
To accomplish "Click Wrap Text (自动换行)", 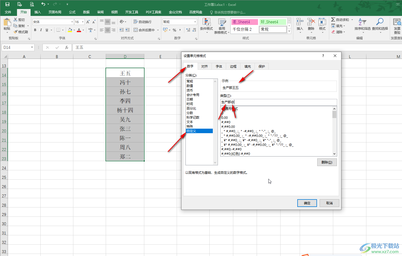I will coord(142,22).
